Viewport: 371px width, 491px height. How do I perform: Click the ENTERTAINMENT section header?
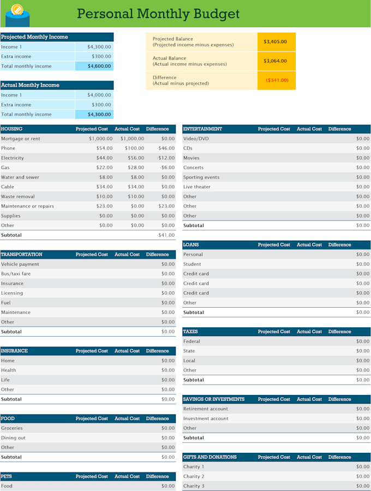coord(202,129)
